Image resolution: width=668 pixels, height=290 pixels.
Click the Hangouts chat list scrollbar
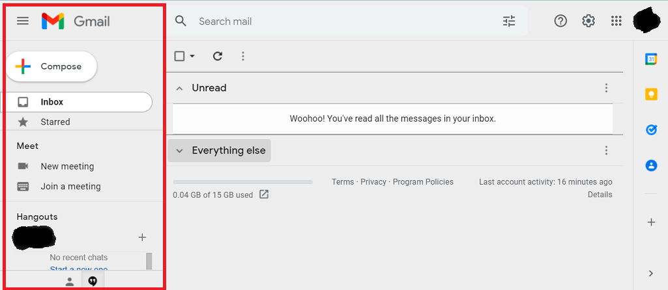(149, 261)
